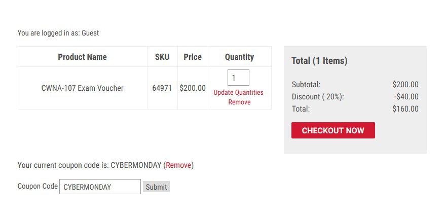The width and height of the screenshot is (444, 215).
Task: Click the $160.00 total amount
Action: click(x=405, y=109)
